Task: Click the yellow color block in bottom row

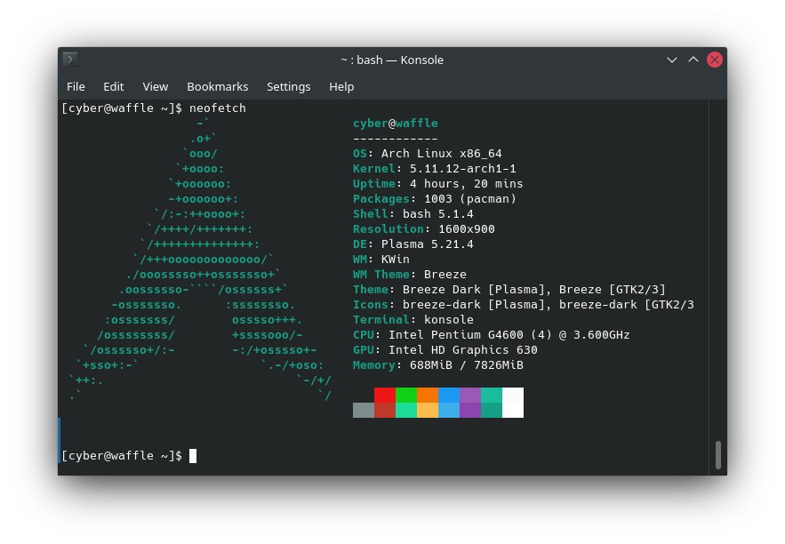Action: point(428,410)
